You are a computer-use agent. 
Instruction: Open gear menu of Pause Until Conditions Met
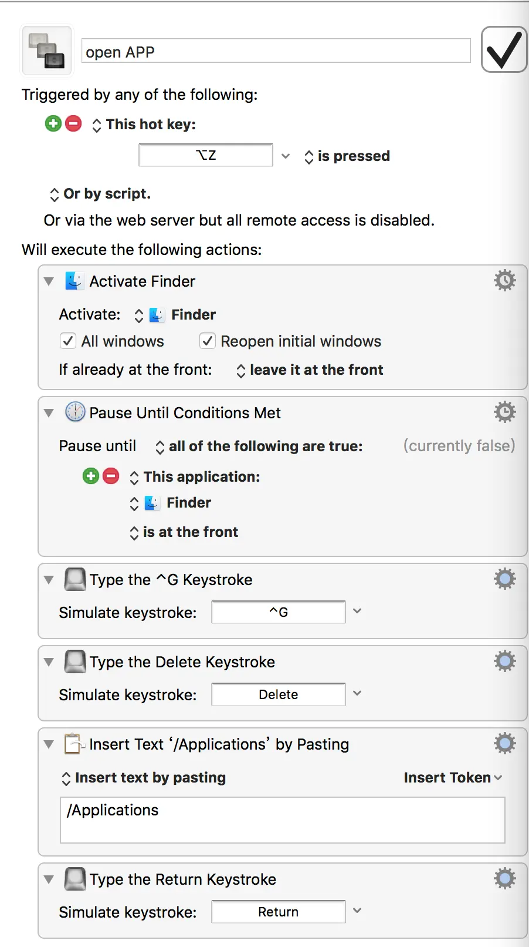(x=504, y=412)
